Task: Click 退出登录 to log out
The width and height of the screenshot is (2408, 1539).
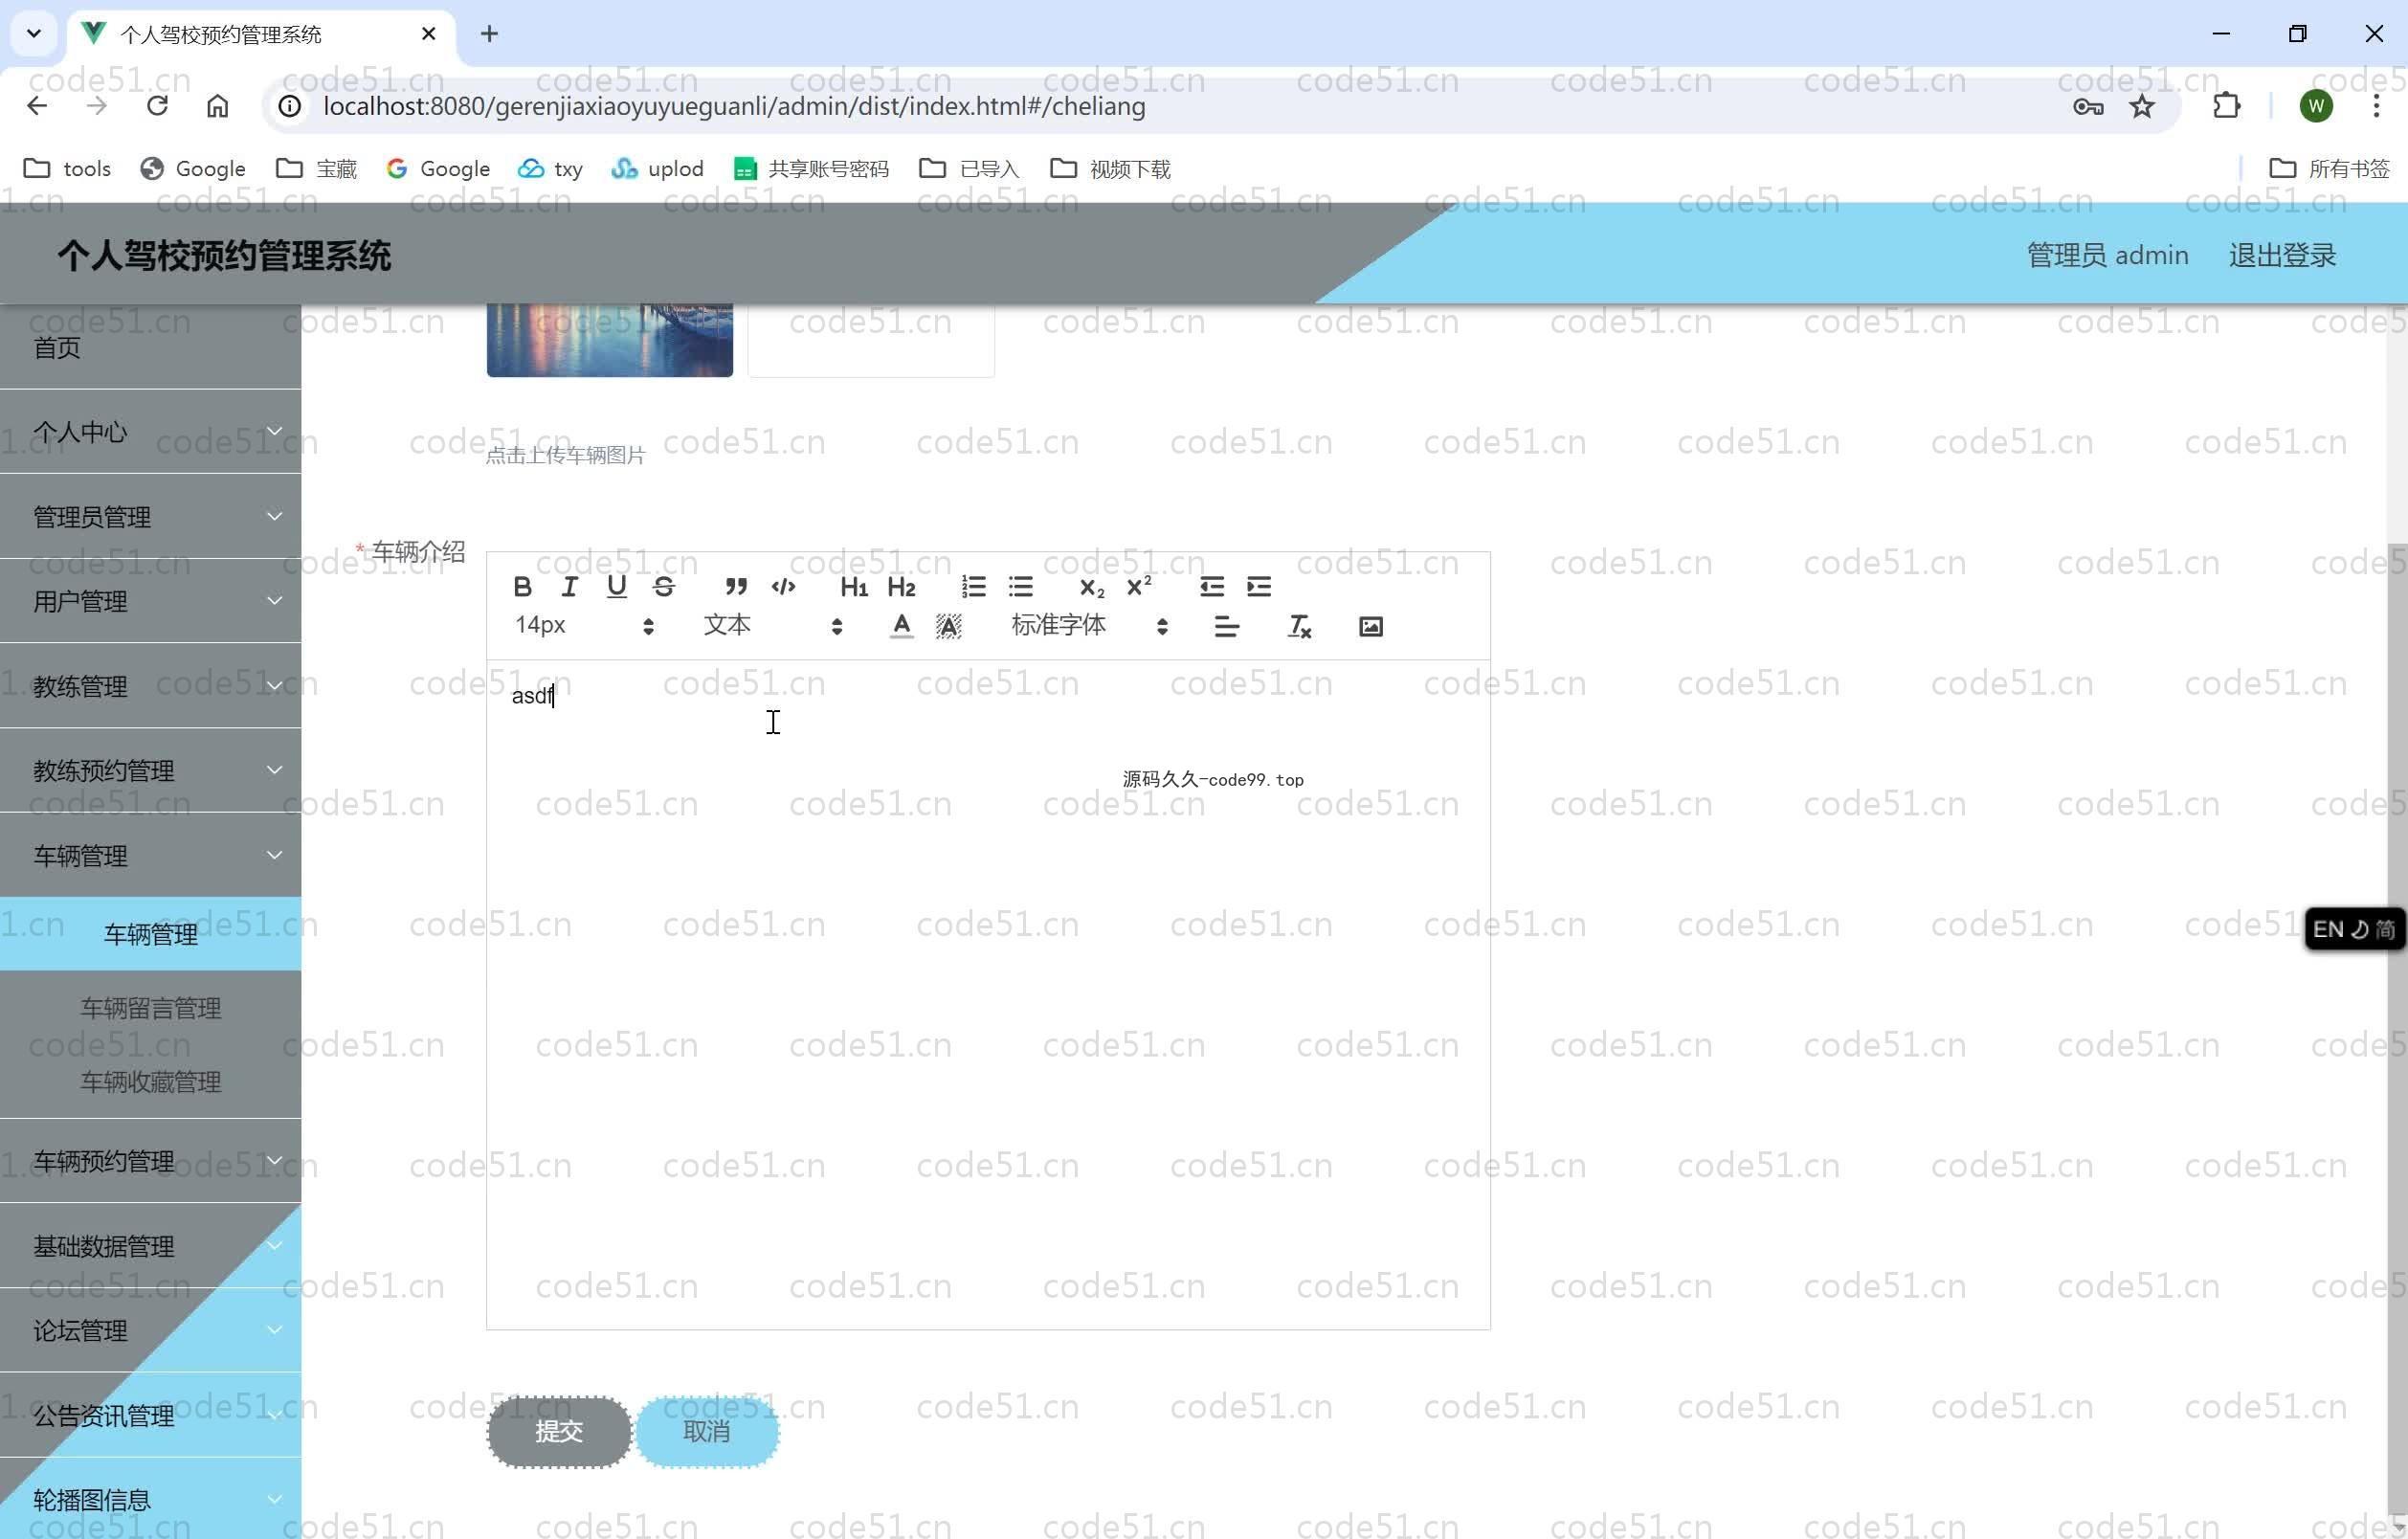Action: 2282,255
